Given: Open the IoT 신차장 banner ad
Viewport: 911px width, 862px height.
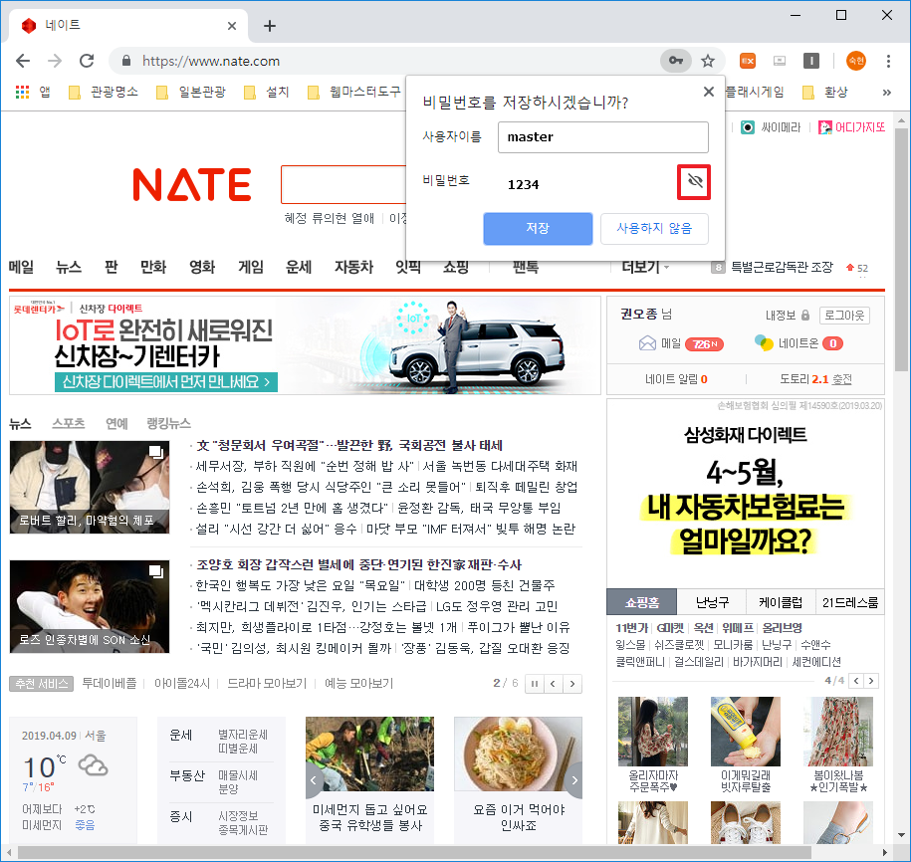Looking at the screenshot, I should [305, 345].
